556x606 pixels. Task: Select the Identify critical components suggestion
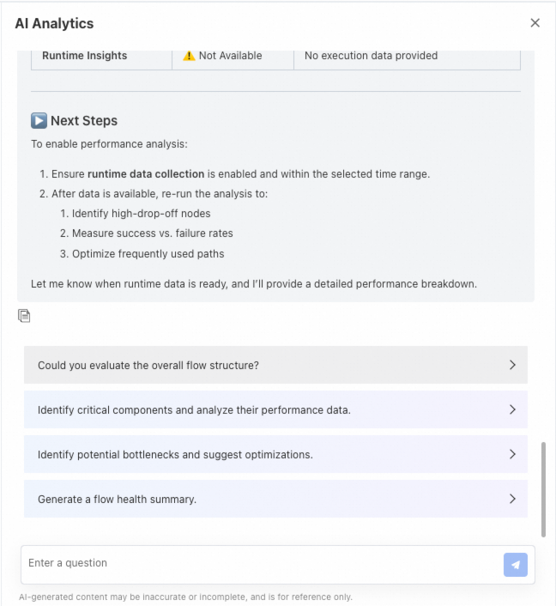[194, 409]
